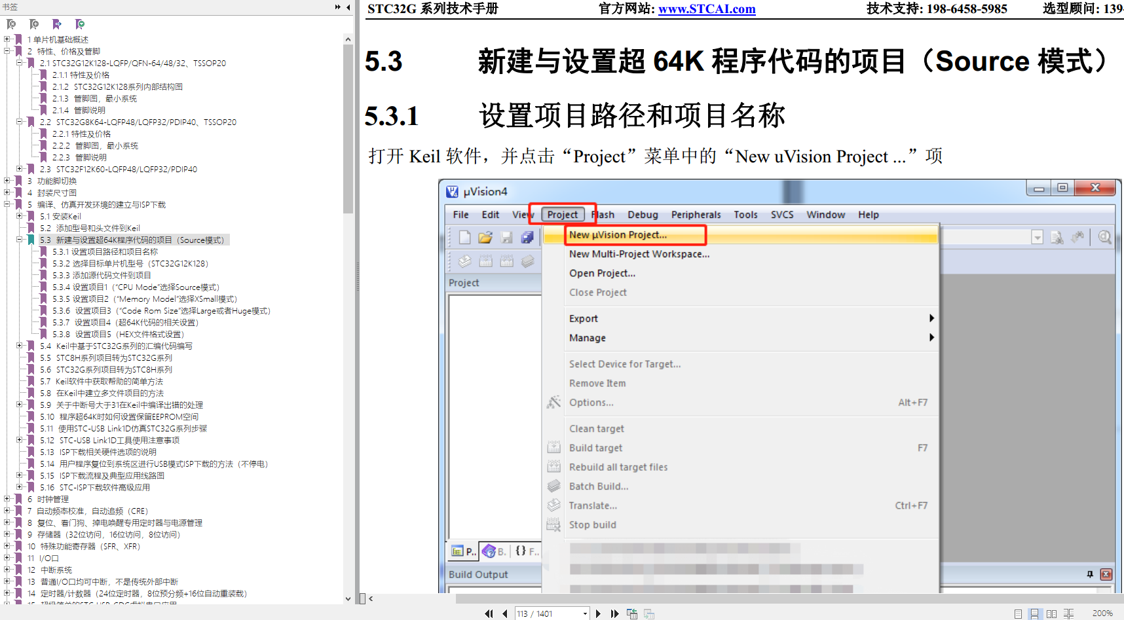This screenshot has width=1124, height=620.
Task: Open bookmark '13 普通I/O口均可中断'
Action: 102,582
